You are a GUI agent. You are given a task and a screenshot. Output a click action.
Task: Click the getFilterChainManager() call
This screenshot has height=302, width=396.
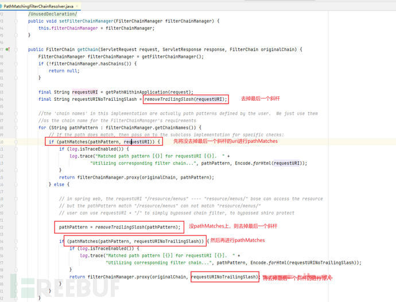click(x=172, y=57)
